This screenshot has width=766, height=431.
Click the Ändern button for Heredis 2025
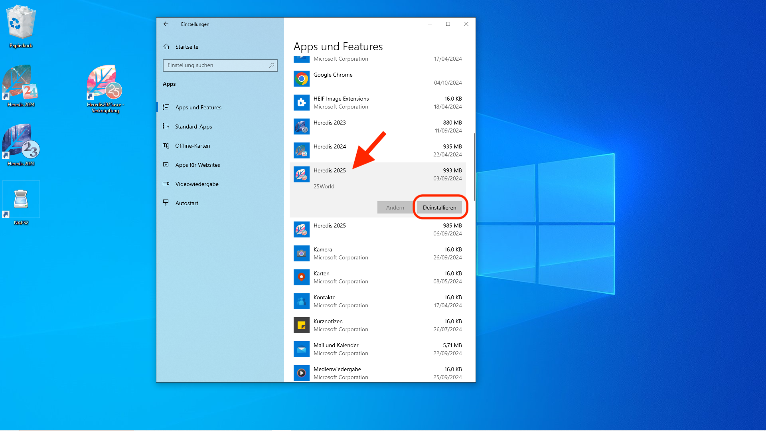tap(395, 208)
